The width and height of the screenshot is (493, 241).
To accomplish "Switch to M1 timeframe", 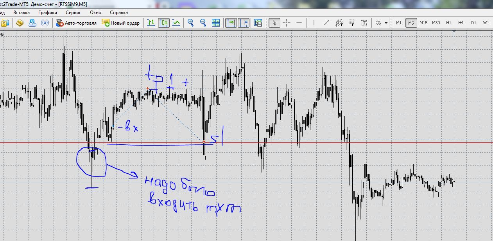I will tap(399, 23).
